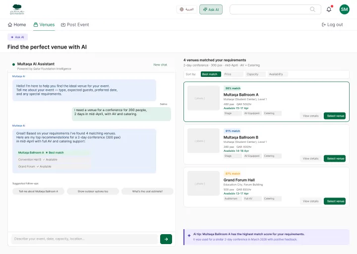Open notifications bell icon

[x=329, y=9]
